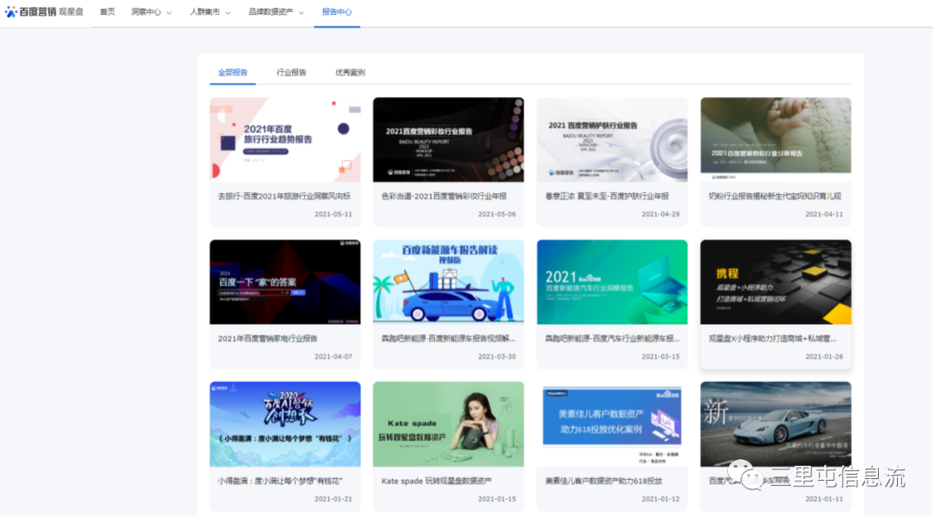The image size is (936, 518).
Task: Click the Kate spade 玩转观星盘数据资产 title
Action: point(436,481)
